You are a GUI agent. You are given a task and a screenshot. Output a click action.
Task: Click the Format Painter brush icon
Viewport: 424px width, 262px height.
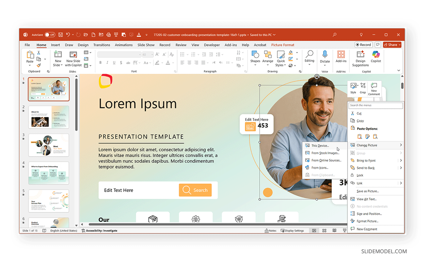point(39,65)
